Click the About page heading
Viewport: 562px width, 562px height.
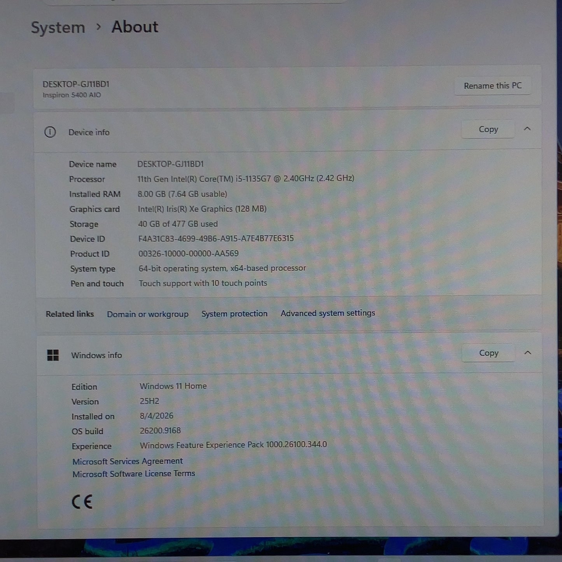tap(135, 27)
